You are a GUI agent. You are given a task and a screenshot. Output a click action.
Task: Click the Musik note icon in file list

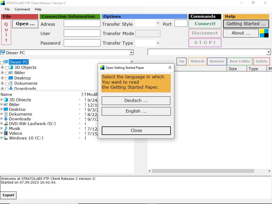[x=6, y=128]
